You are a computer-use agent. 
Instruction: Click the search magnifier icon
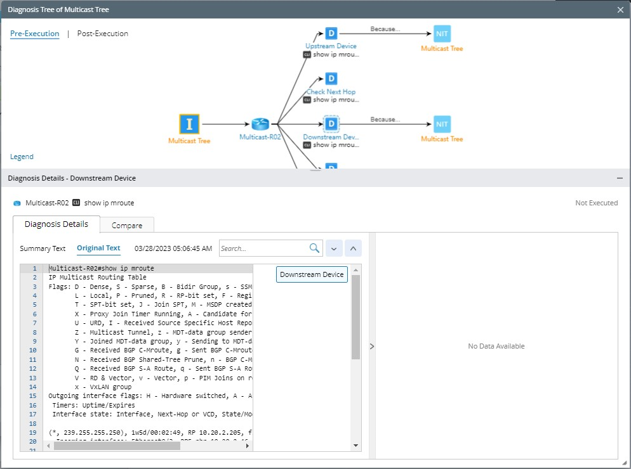pyautogui.click(x=314, y=248)
